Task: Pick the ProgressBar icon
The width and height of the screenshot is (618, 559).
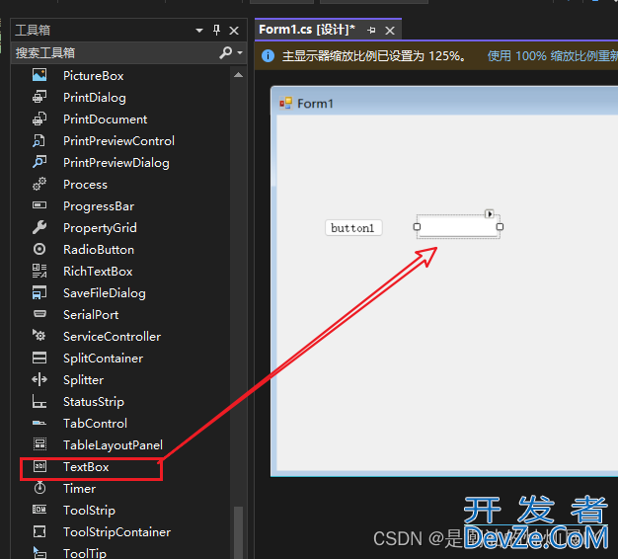Action: (x=39, y=205)
